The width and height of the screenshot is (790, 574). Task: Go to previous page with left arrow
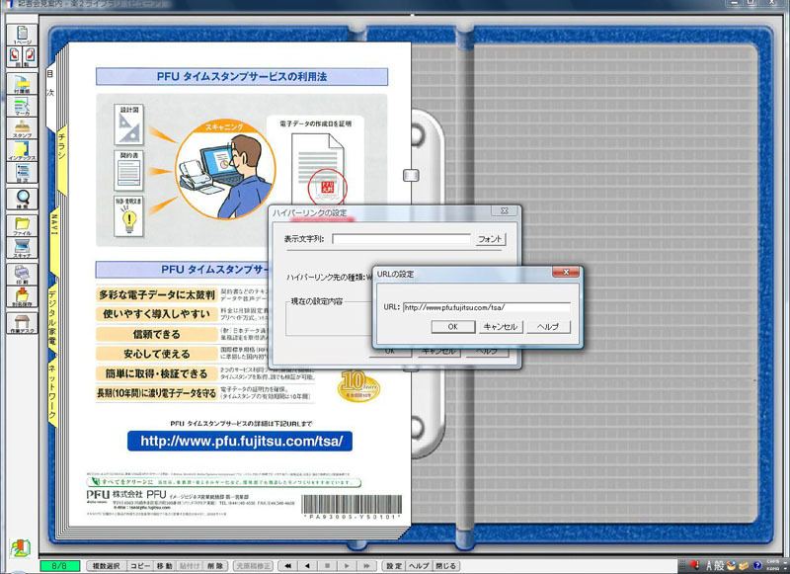tap(307, 566)
